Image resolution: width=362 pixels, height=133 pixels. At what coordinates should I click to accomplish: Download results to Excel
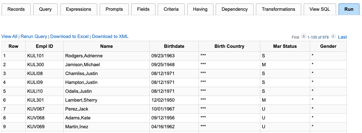(69, 37)
